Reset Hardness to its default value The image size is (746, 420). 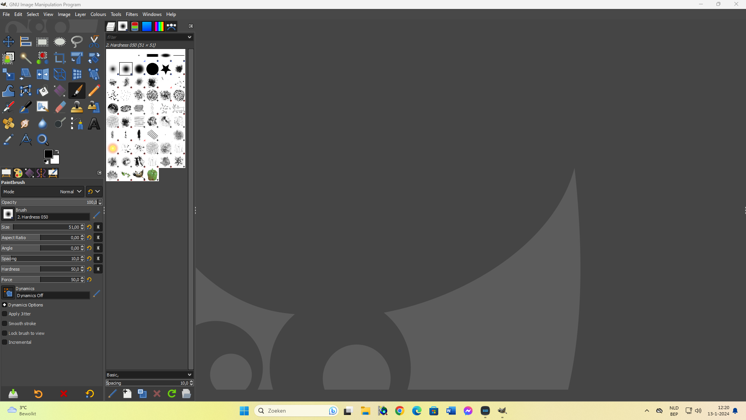tap(89, 269)
